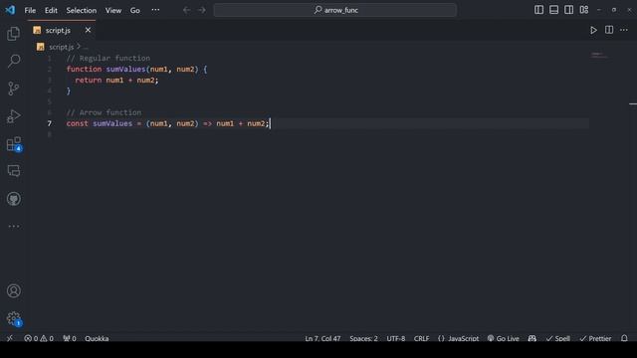Click the "return num1 + num2;" line

(116, 80)
